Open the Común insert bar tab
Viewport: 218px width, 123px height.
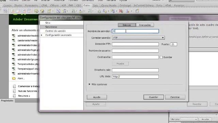7,5
